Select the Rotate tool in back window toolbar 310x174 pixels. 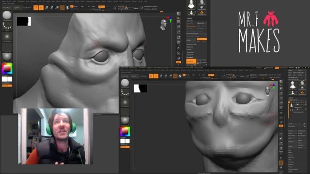point(57,8)
